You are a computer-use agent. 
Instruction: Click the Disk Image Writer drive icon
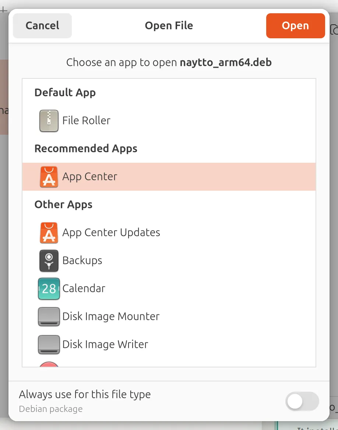(49, 345)
